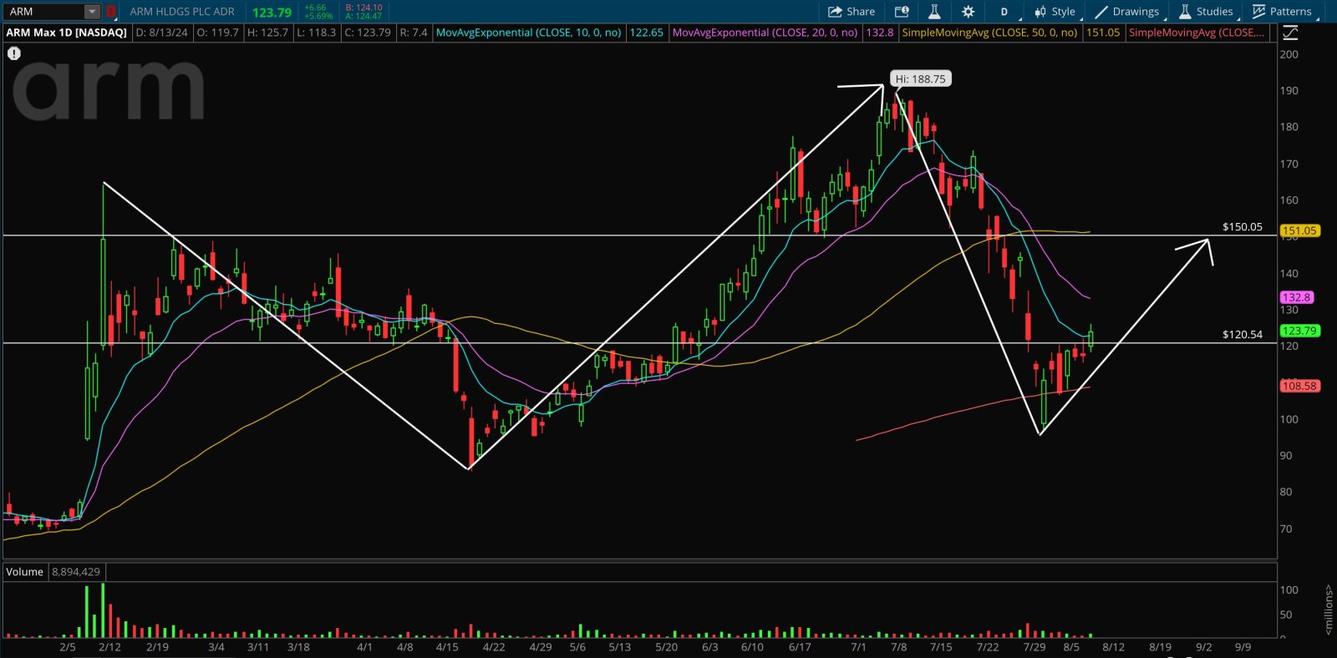Screen dimensions: 1337x658
Task: Open the Style menu
Action: (x=1055, y=12)
